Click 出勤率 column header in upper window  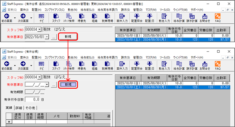(x=222, y=30)
